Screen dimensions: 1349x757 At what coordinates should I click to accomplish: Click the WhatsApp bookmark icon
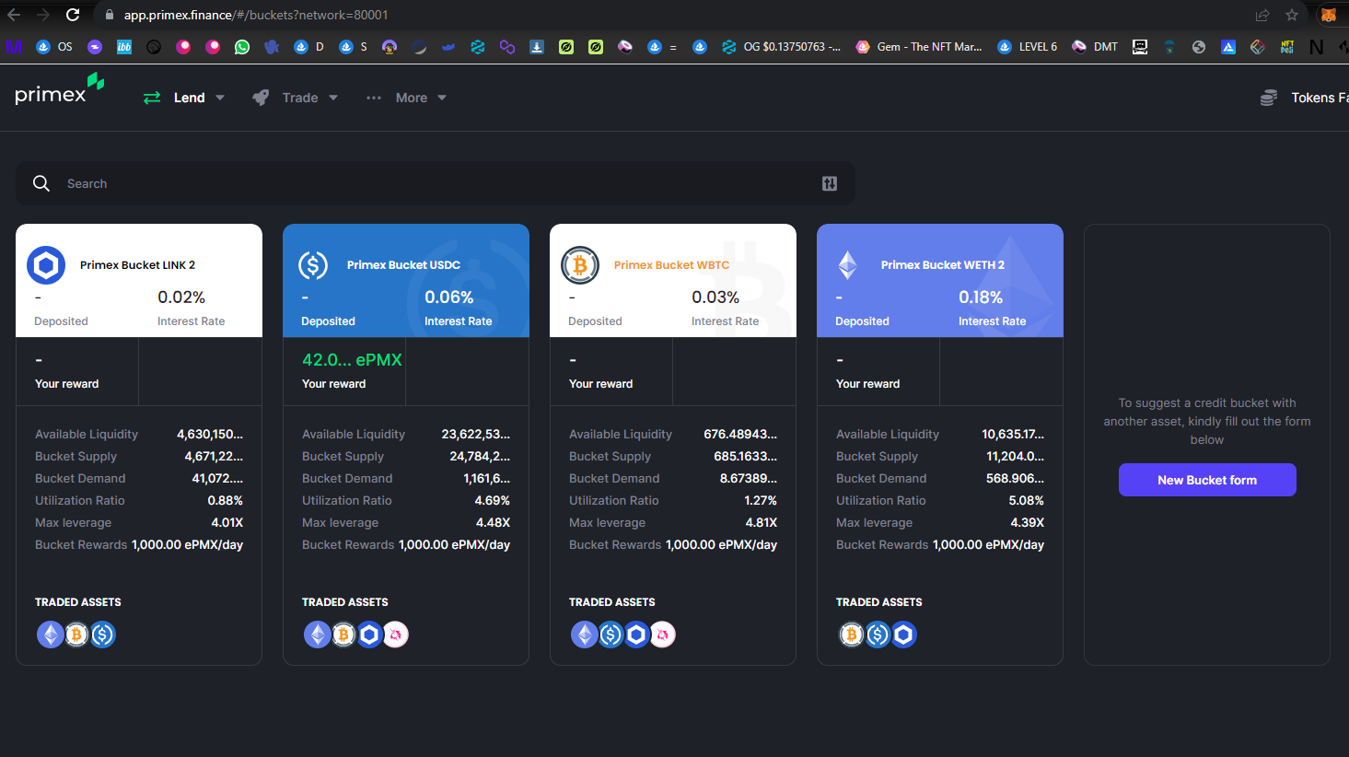tap(242, 46)
